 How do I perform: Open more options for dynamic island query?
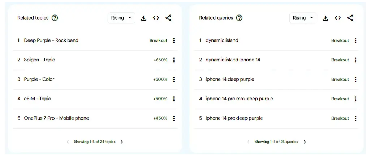click(356, 40)
